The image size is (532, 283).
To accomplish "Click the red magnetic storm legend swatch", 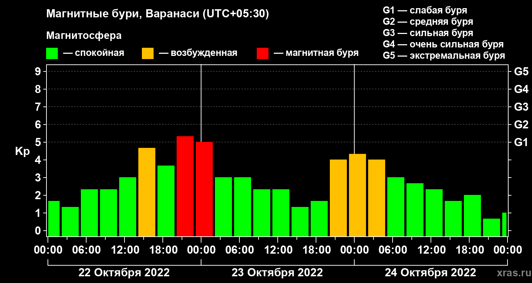I will (262, 53).
